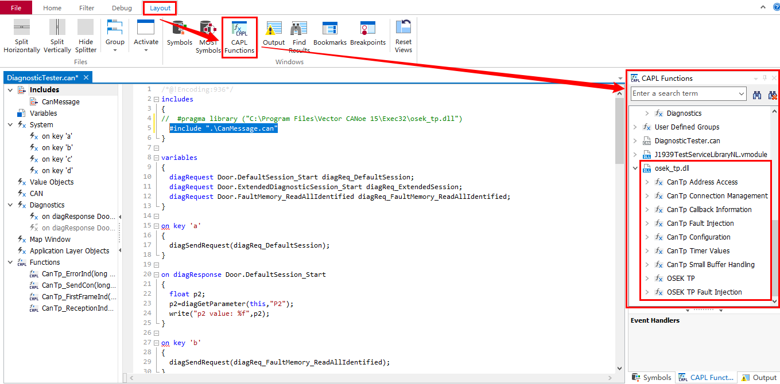Click Reset Views button
This screenshot has width=780, height=384.
(403, 37)
